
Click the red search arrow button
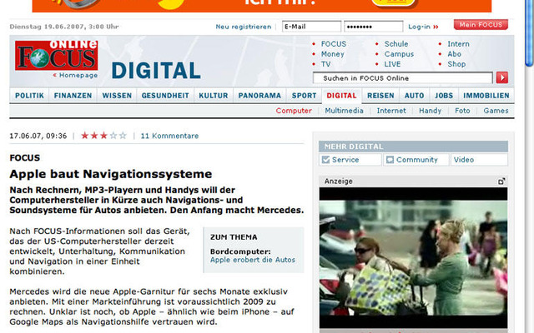point(501,77)
